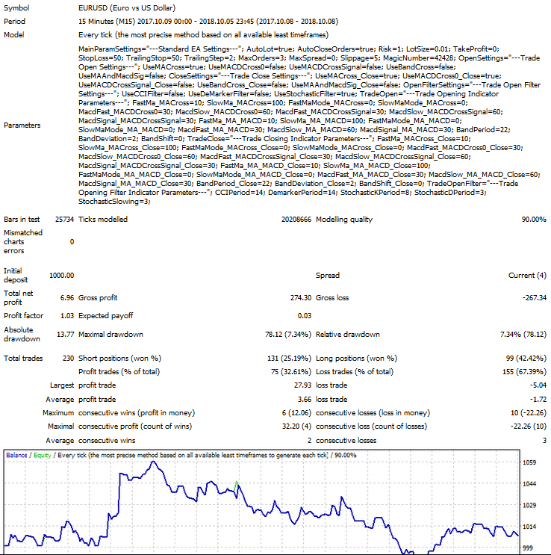The image size is (551, 555).
Task: Click the 'Short positions (won %)' label
Action: pyautogui.click(x=119, y=359)
